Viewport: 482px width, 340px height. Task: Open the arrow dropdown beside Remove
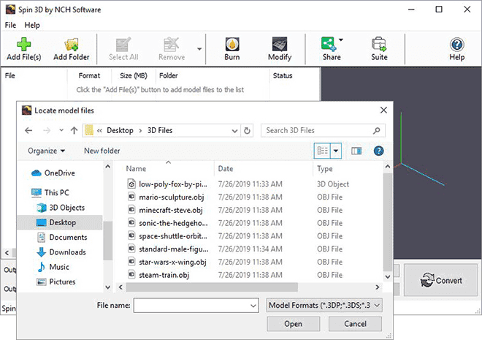199,49
